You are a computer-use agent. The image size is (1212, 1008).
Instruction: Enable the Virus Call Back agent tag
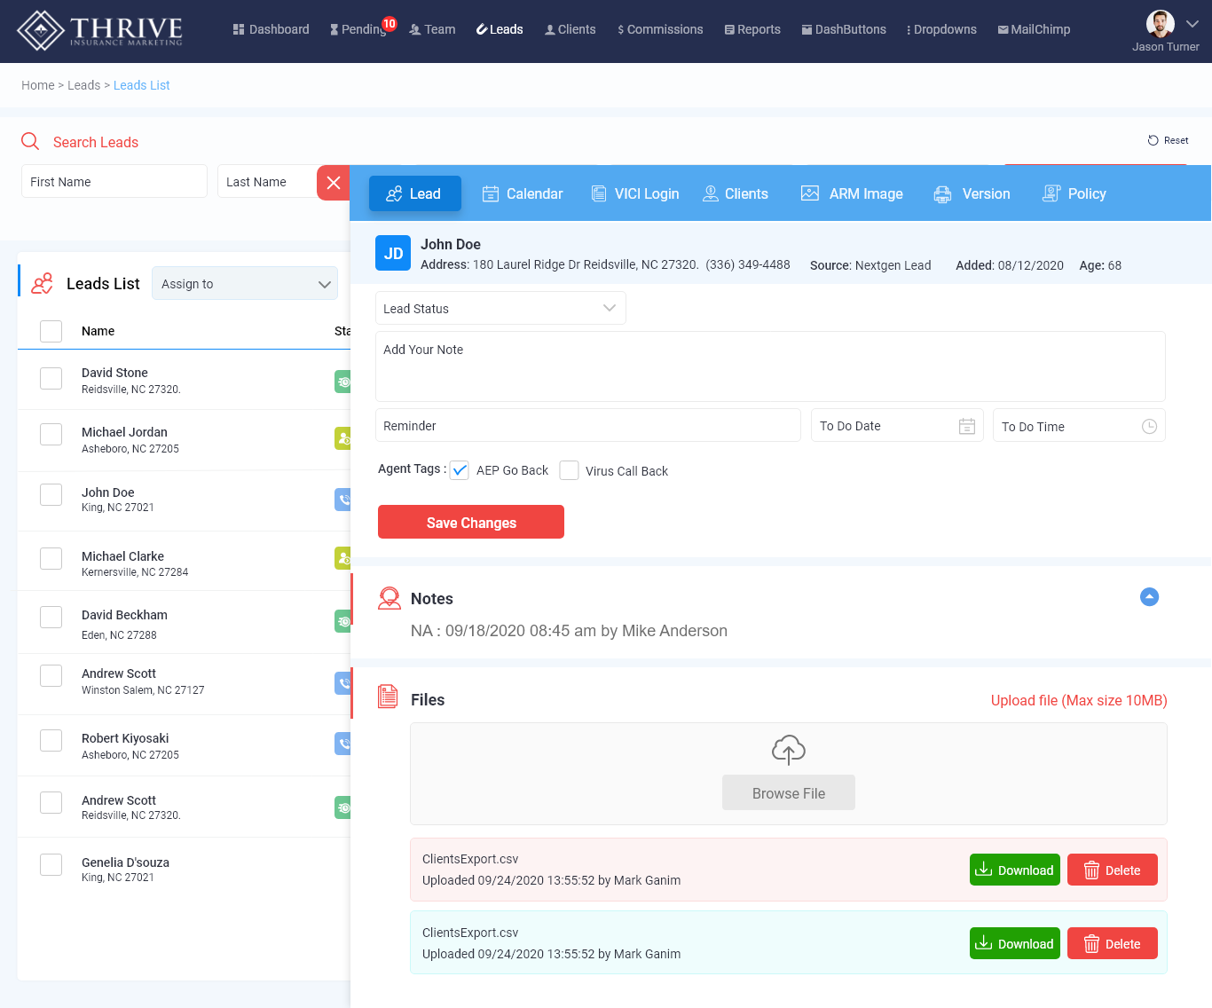point(569,470)
